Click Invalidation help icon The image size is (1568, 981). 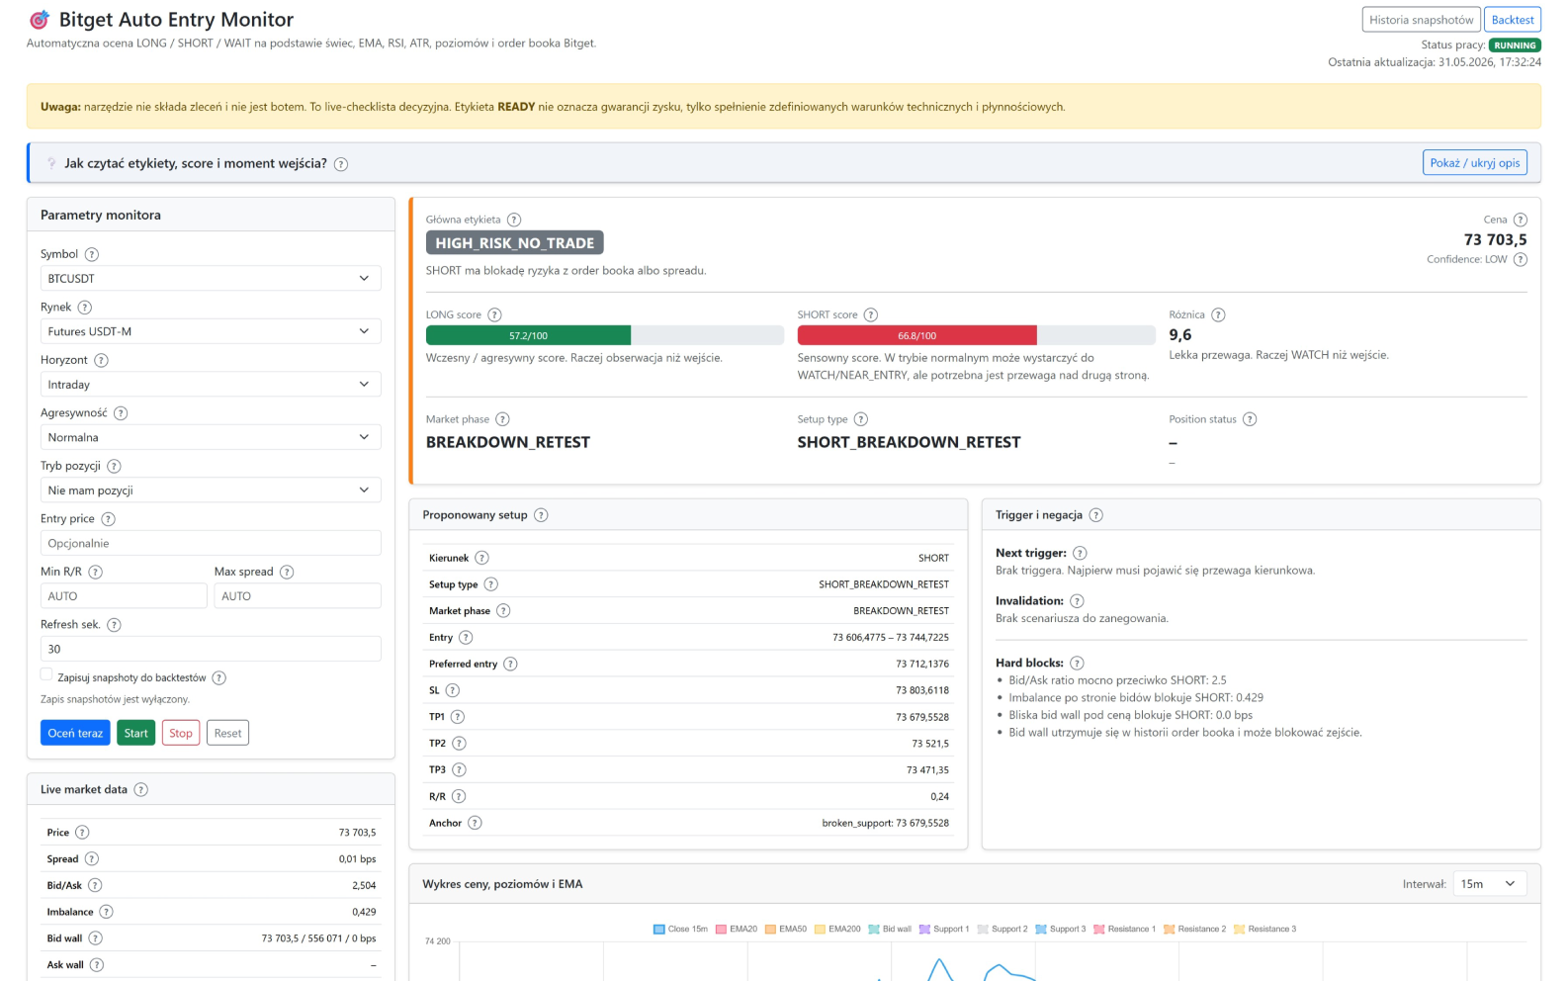point(1077,601)
